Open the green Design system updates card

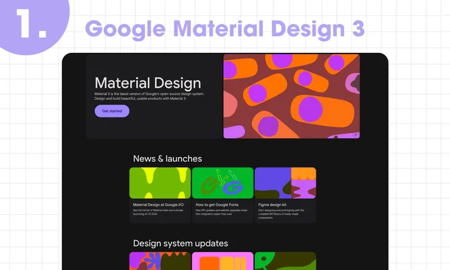285,261
